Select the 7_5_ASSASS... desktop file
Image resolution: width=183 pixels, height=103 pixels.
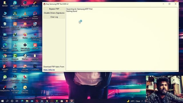[x=35, y=68]
